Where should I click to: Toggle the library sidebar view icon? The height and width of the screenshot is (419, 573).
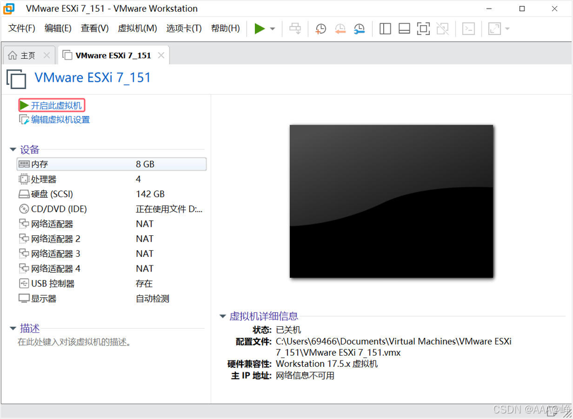coord(385,28)
